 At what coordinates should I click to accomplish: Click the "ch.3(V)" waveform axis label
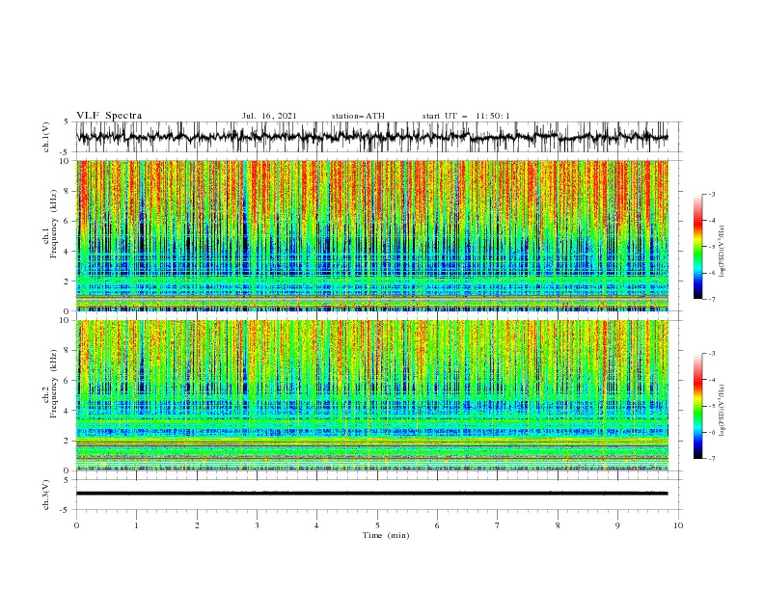pos(46,495)
